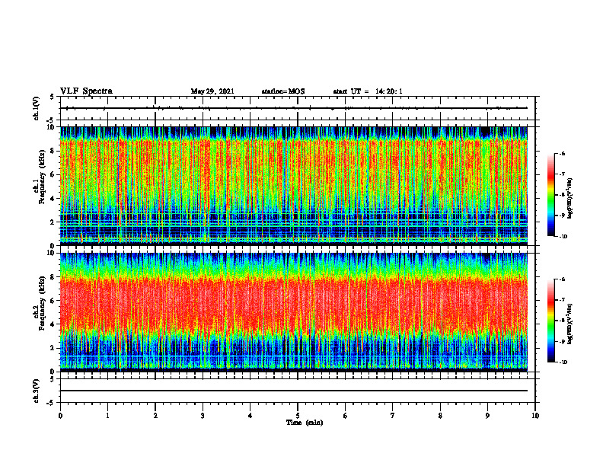Click time axis tick label "2"
Viewport: 603px width, 466px height.
click(155, 416)
